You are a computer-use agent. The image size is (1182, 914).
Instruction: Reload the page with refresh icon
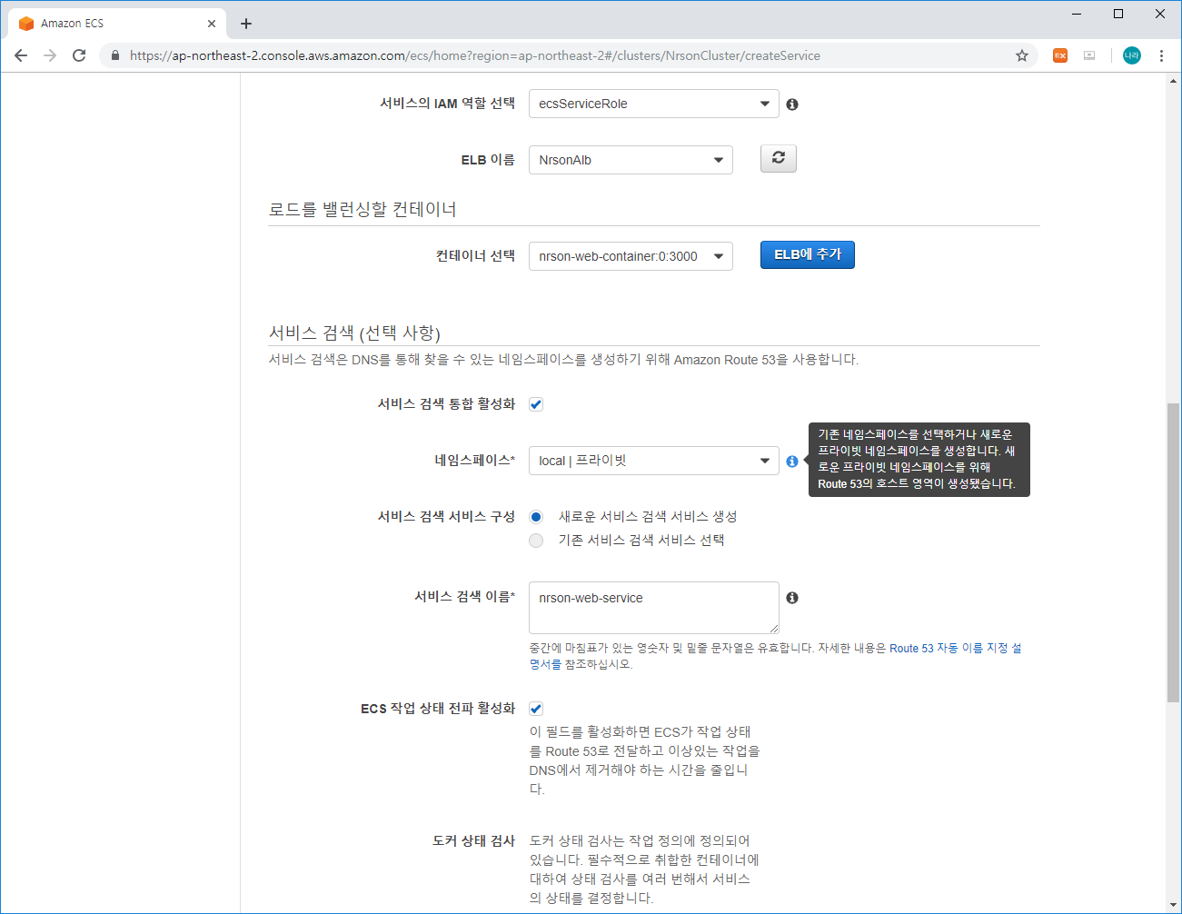coord(79,55)
